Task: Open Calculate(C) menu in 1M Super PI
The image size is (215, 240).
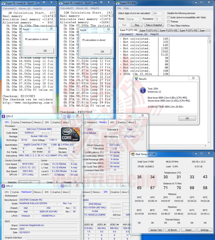Action: pyautogui.click(x=10, y=8)
